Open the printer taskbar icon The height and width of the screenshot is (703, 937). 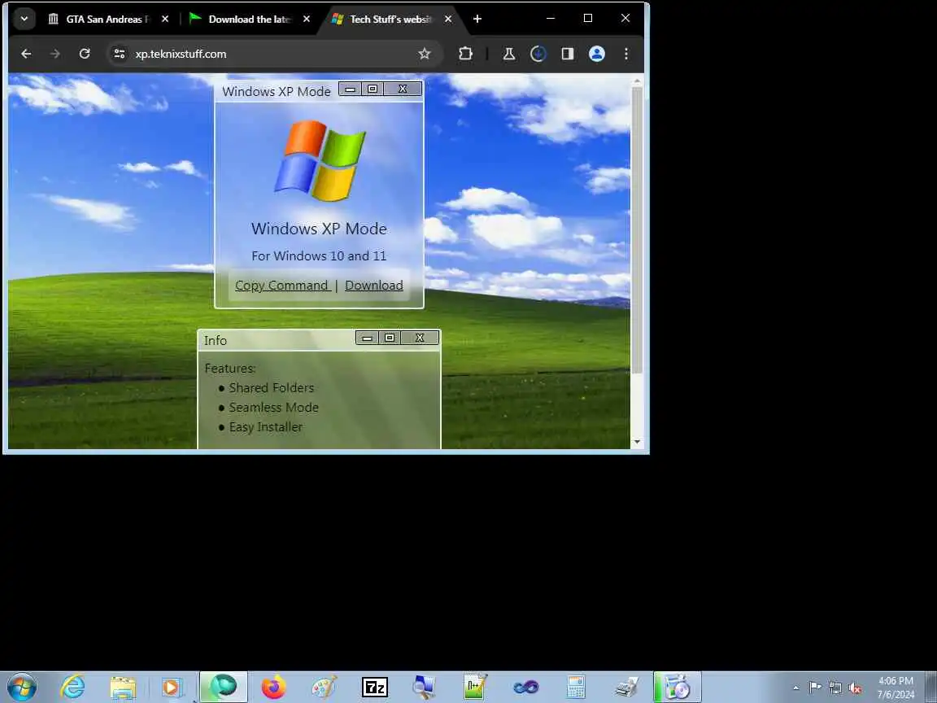click(627, 688)
